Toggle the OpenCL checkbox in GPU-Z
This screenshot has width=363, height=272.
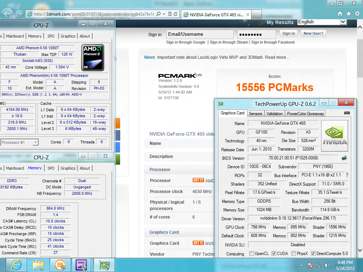[251, 254]
